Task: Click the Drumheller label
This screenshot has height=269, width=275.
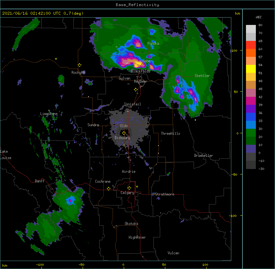Action: tap(204, 156)
